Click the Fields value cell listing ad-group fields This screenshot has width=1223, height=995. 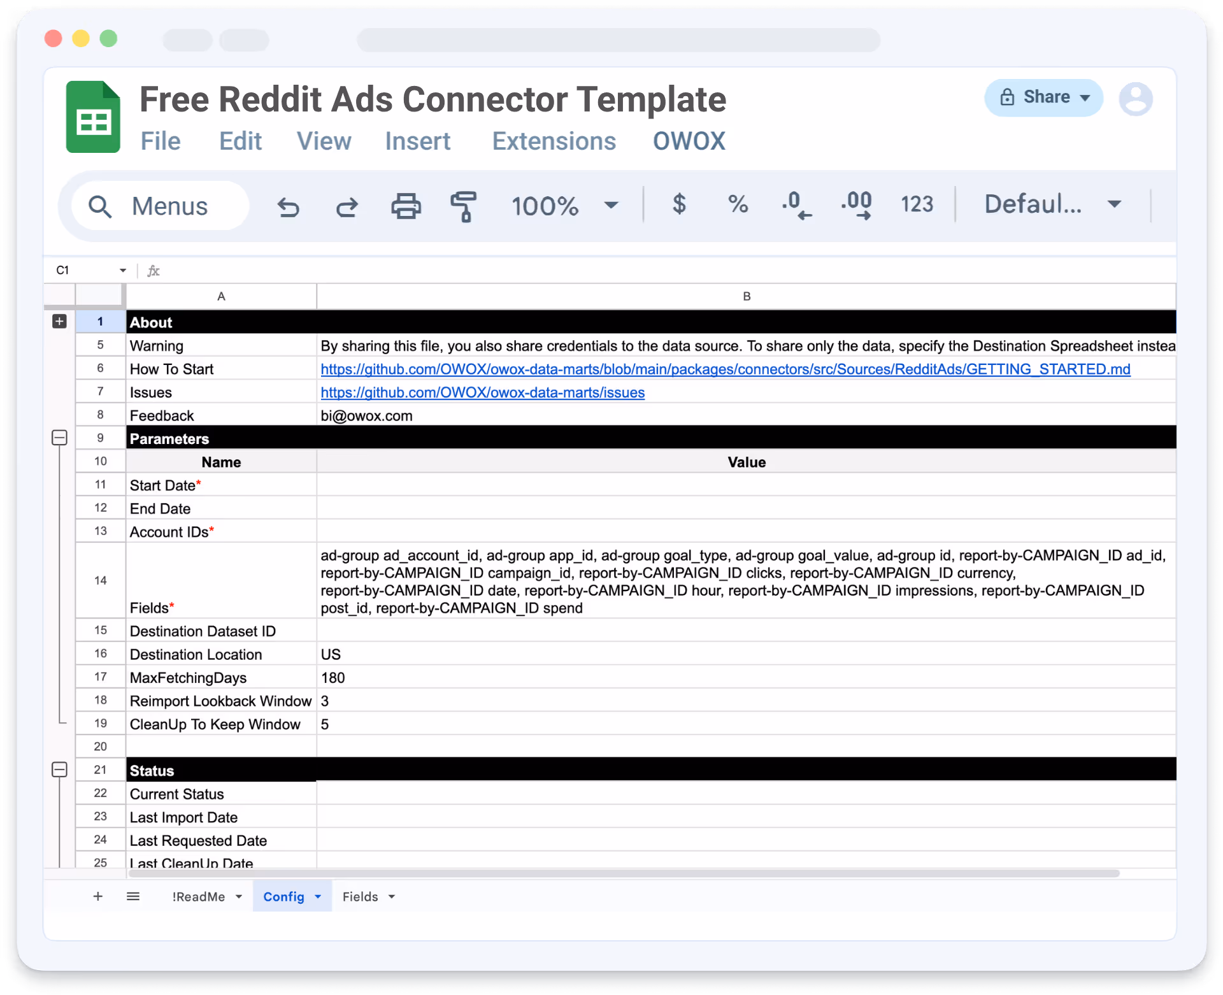[747, 580]
